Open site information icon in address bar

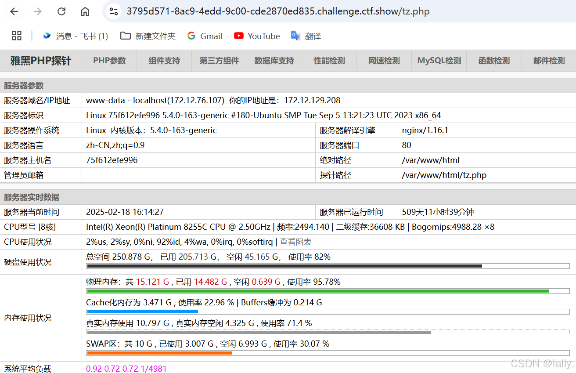tap(114, 12)
